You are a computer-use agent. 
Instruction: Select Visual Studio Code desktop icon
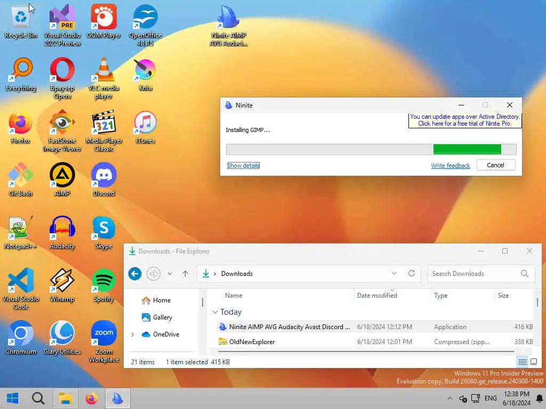click(x=21, y=289)
